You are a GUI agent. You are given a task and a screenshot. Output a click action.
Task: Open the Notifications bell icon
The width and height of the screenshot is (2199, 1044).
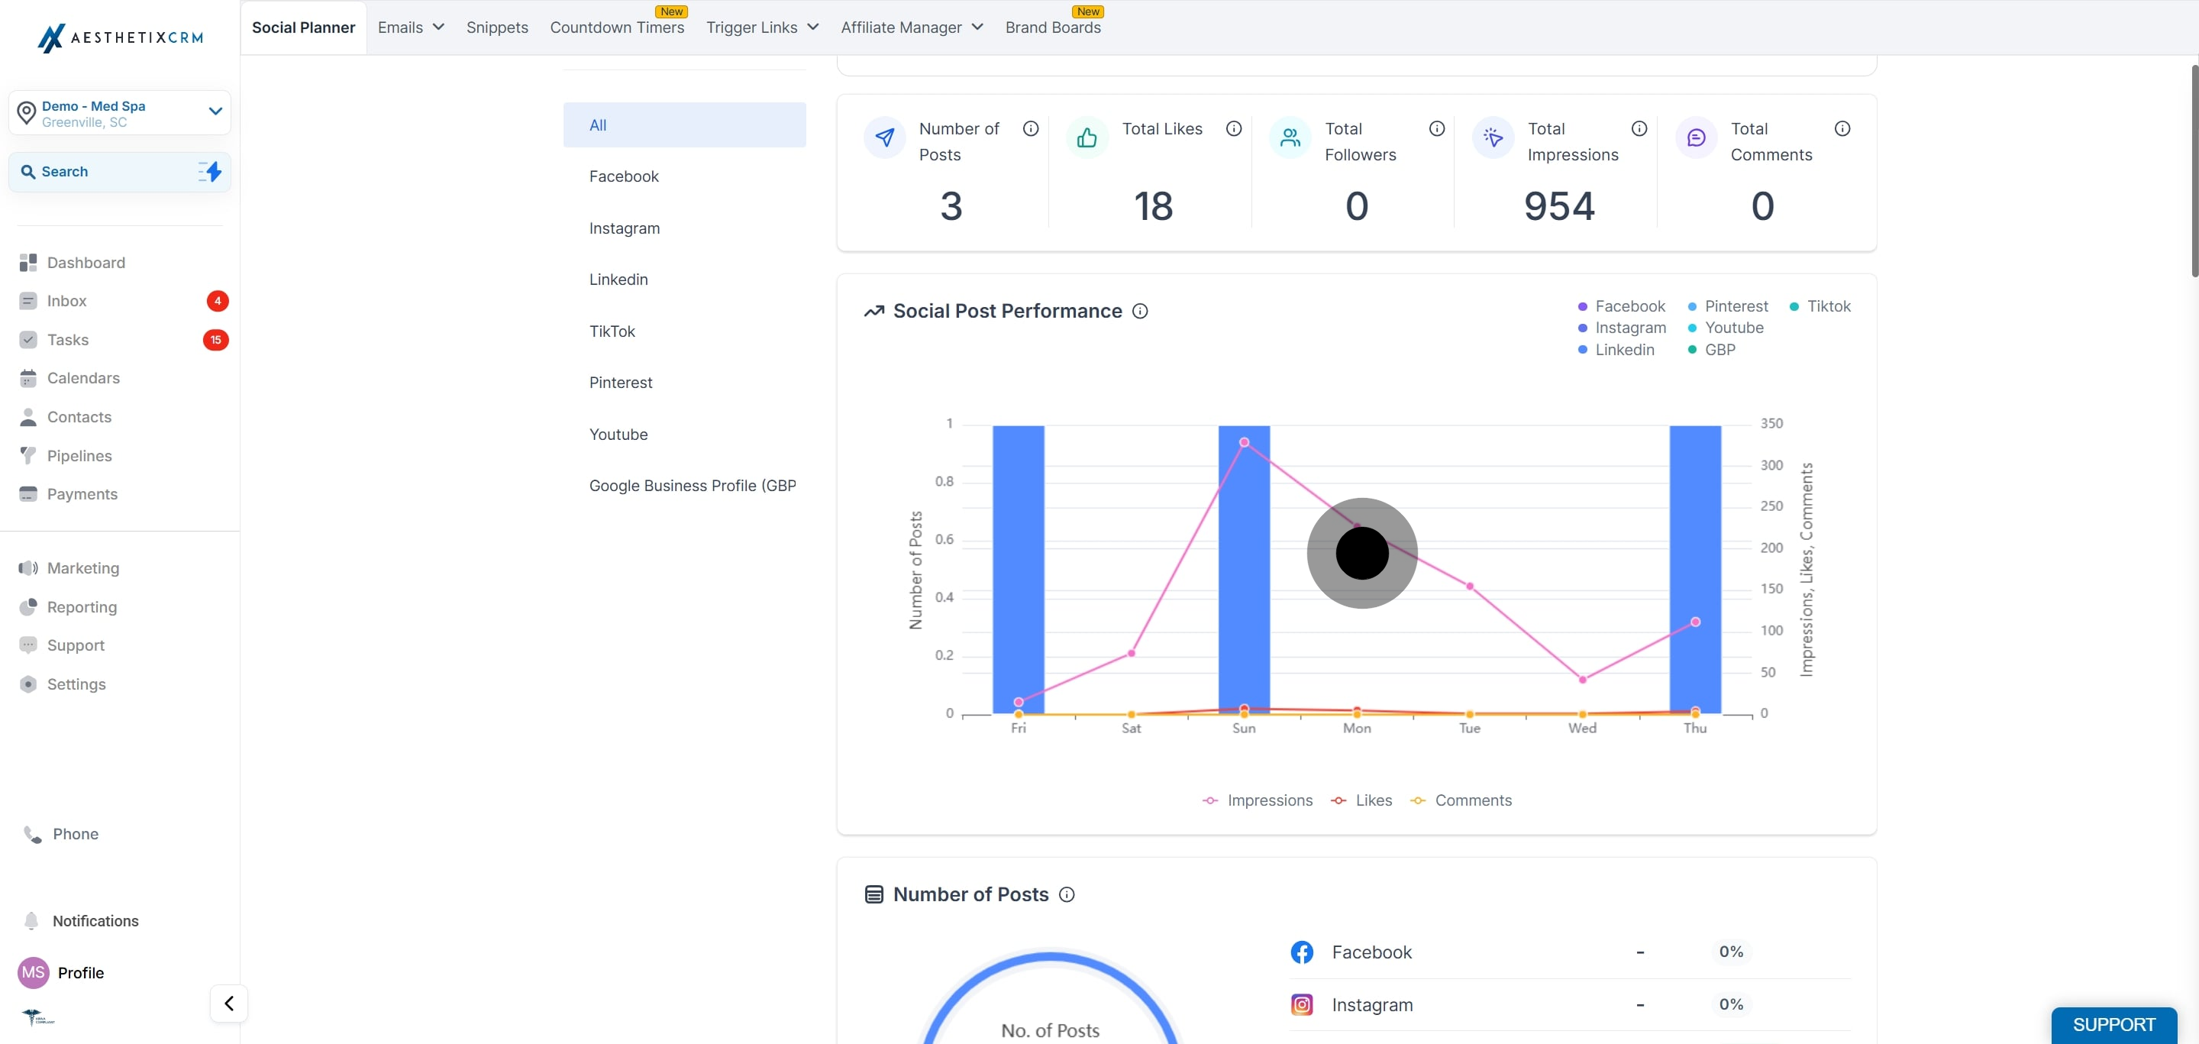[31, 920]
